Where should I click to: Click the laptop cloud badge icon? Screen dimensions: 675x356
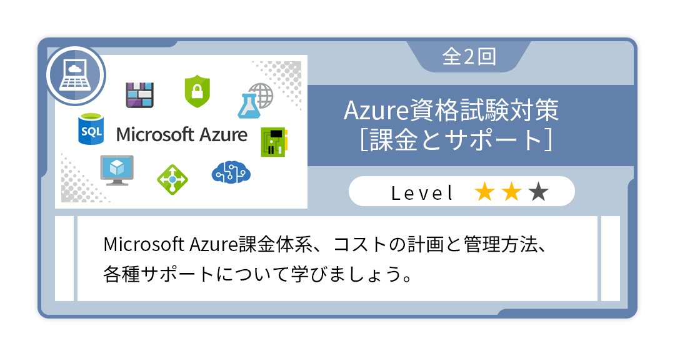pyautogui.click(x=76, y=75)
